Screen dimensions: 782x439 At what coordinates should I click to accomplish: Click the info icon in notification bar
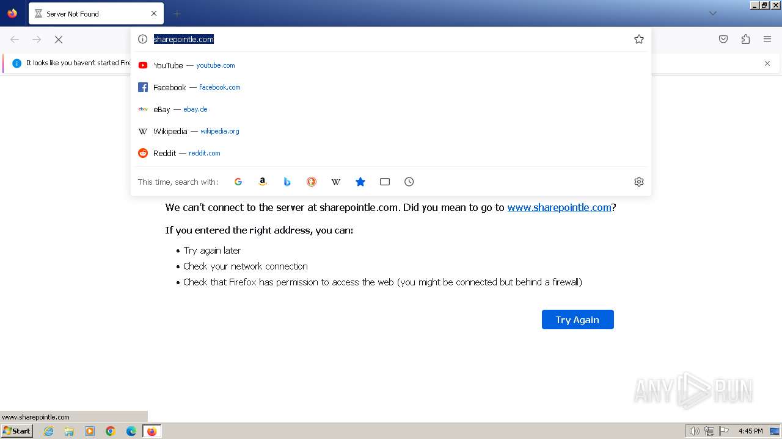(16, 63)
